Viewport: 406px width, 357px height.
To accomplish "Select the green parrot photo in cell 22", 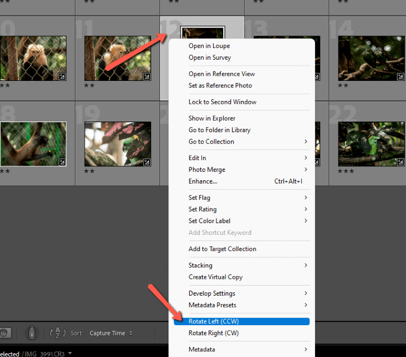I will [371, 144].
